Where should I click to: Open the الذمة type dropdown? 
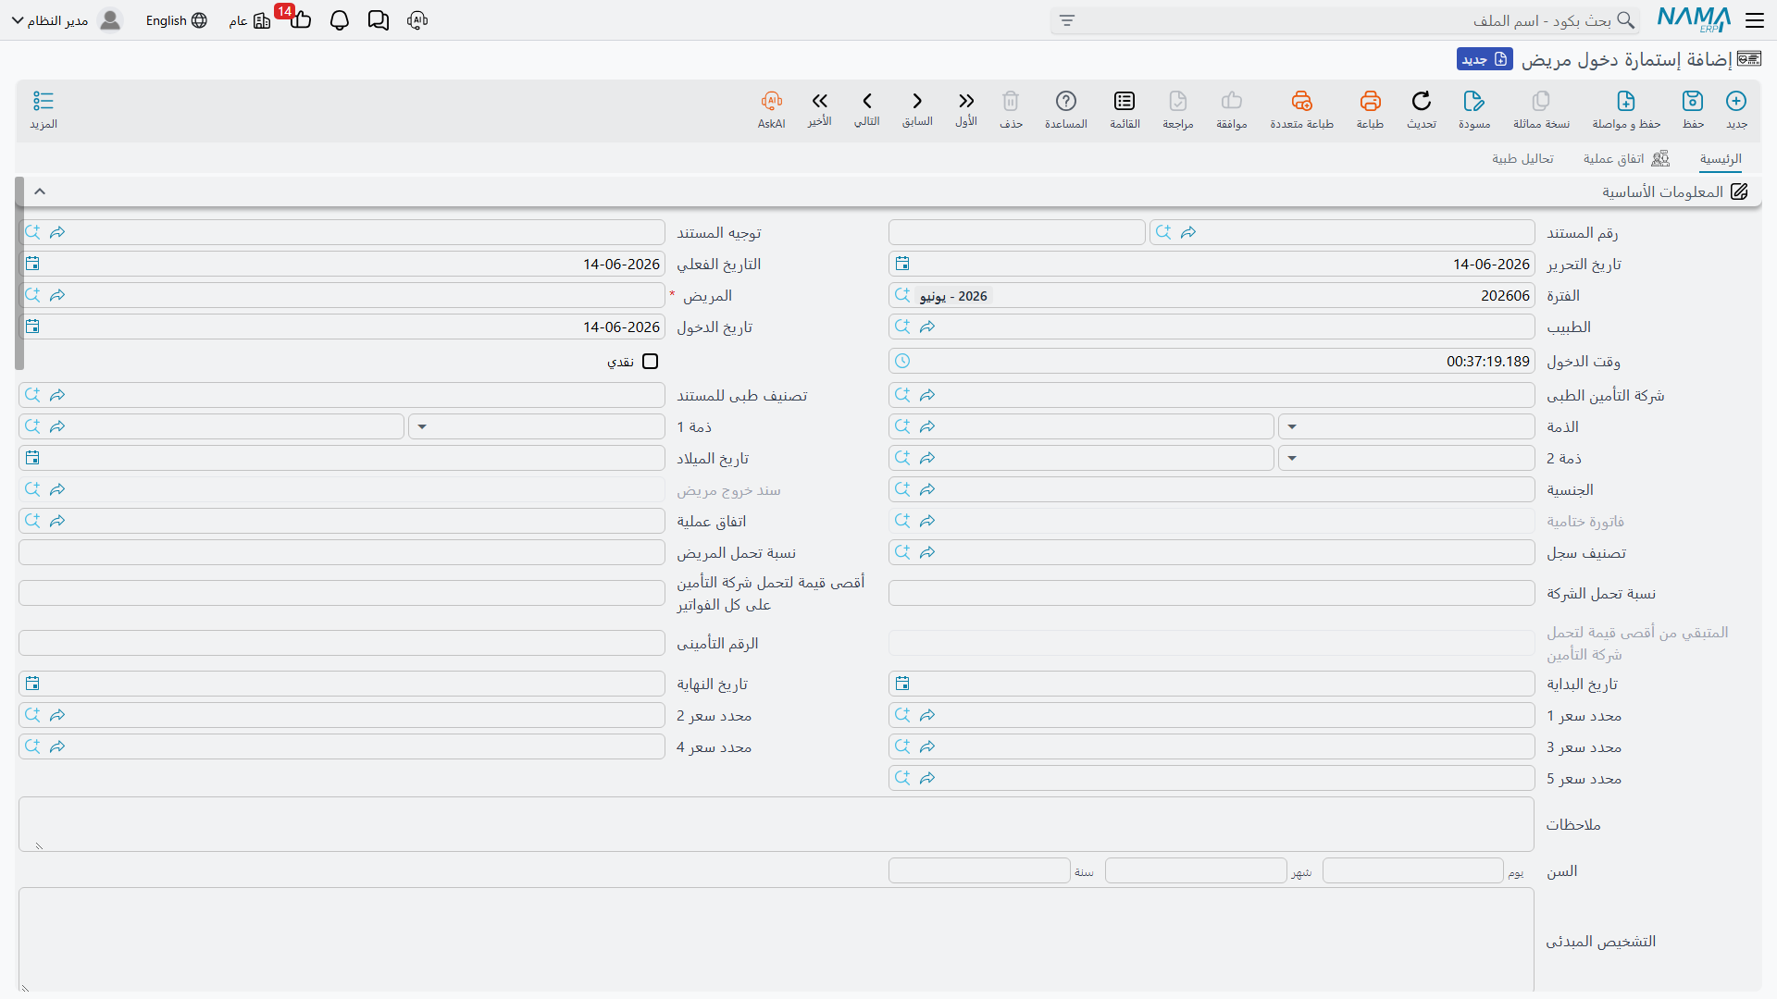(1292, 426)
